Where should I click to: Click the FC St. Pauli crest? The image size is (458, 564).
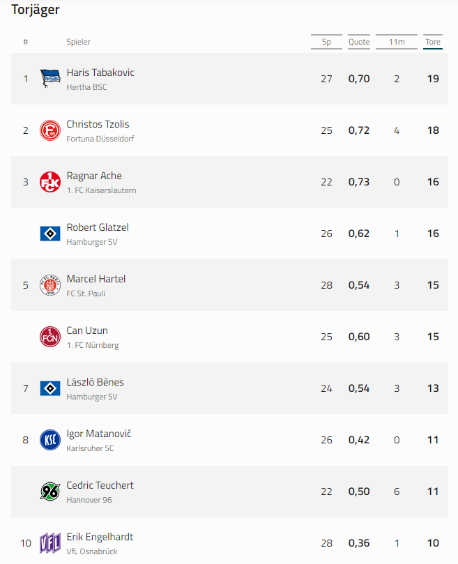point(50,285)
